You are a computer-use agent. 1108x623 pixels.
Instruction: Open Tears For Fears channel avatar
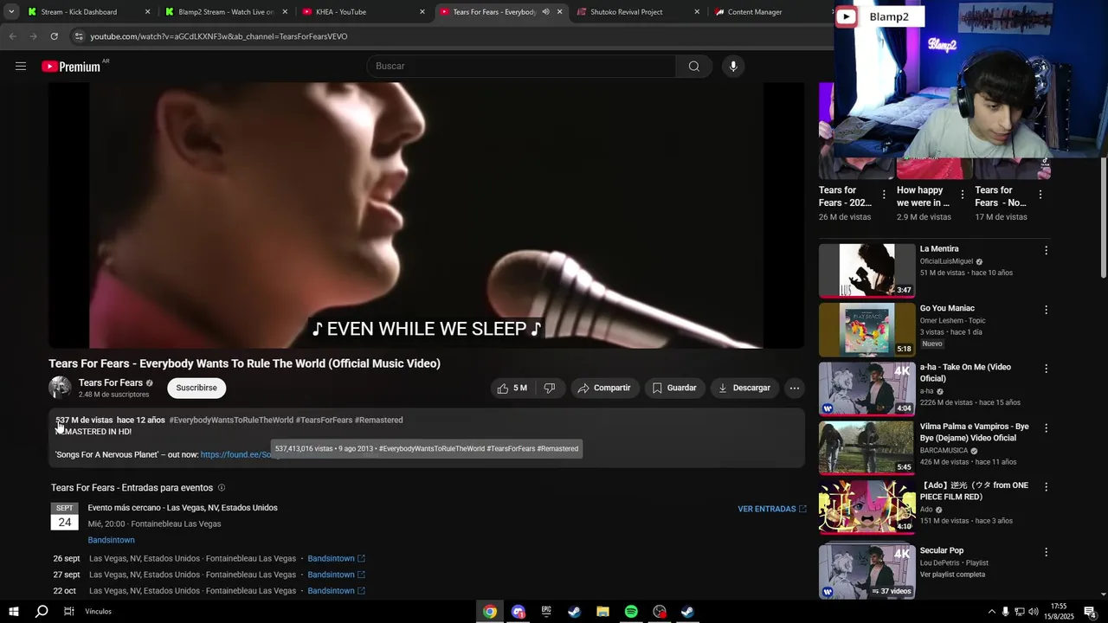(x=60, y=388)
